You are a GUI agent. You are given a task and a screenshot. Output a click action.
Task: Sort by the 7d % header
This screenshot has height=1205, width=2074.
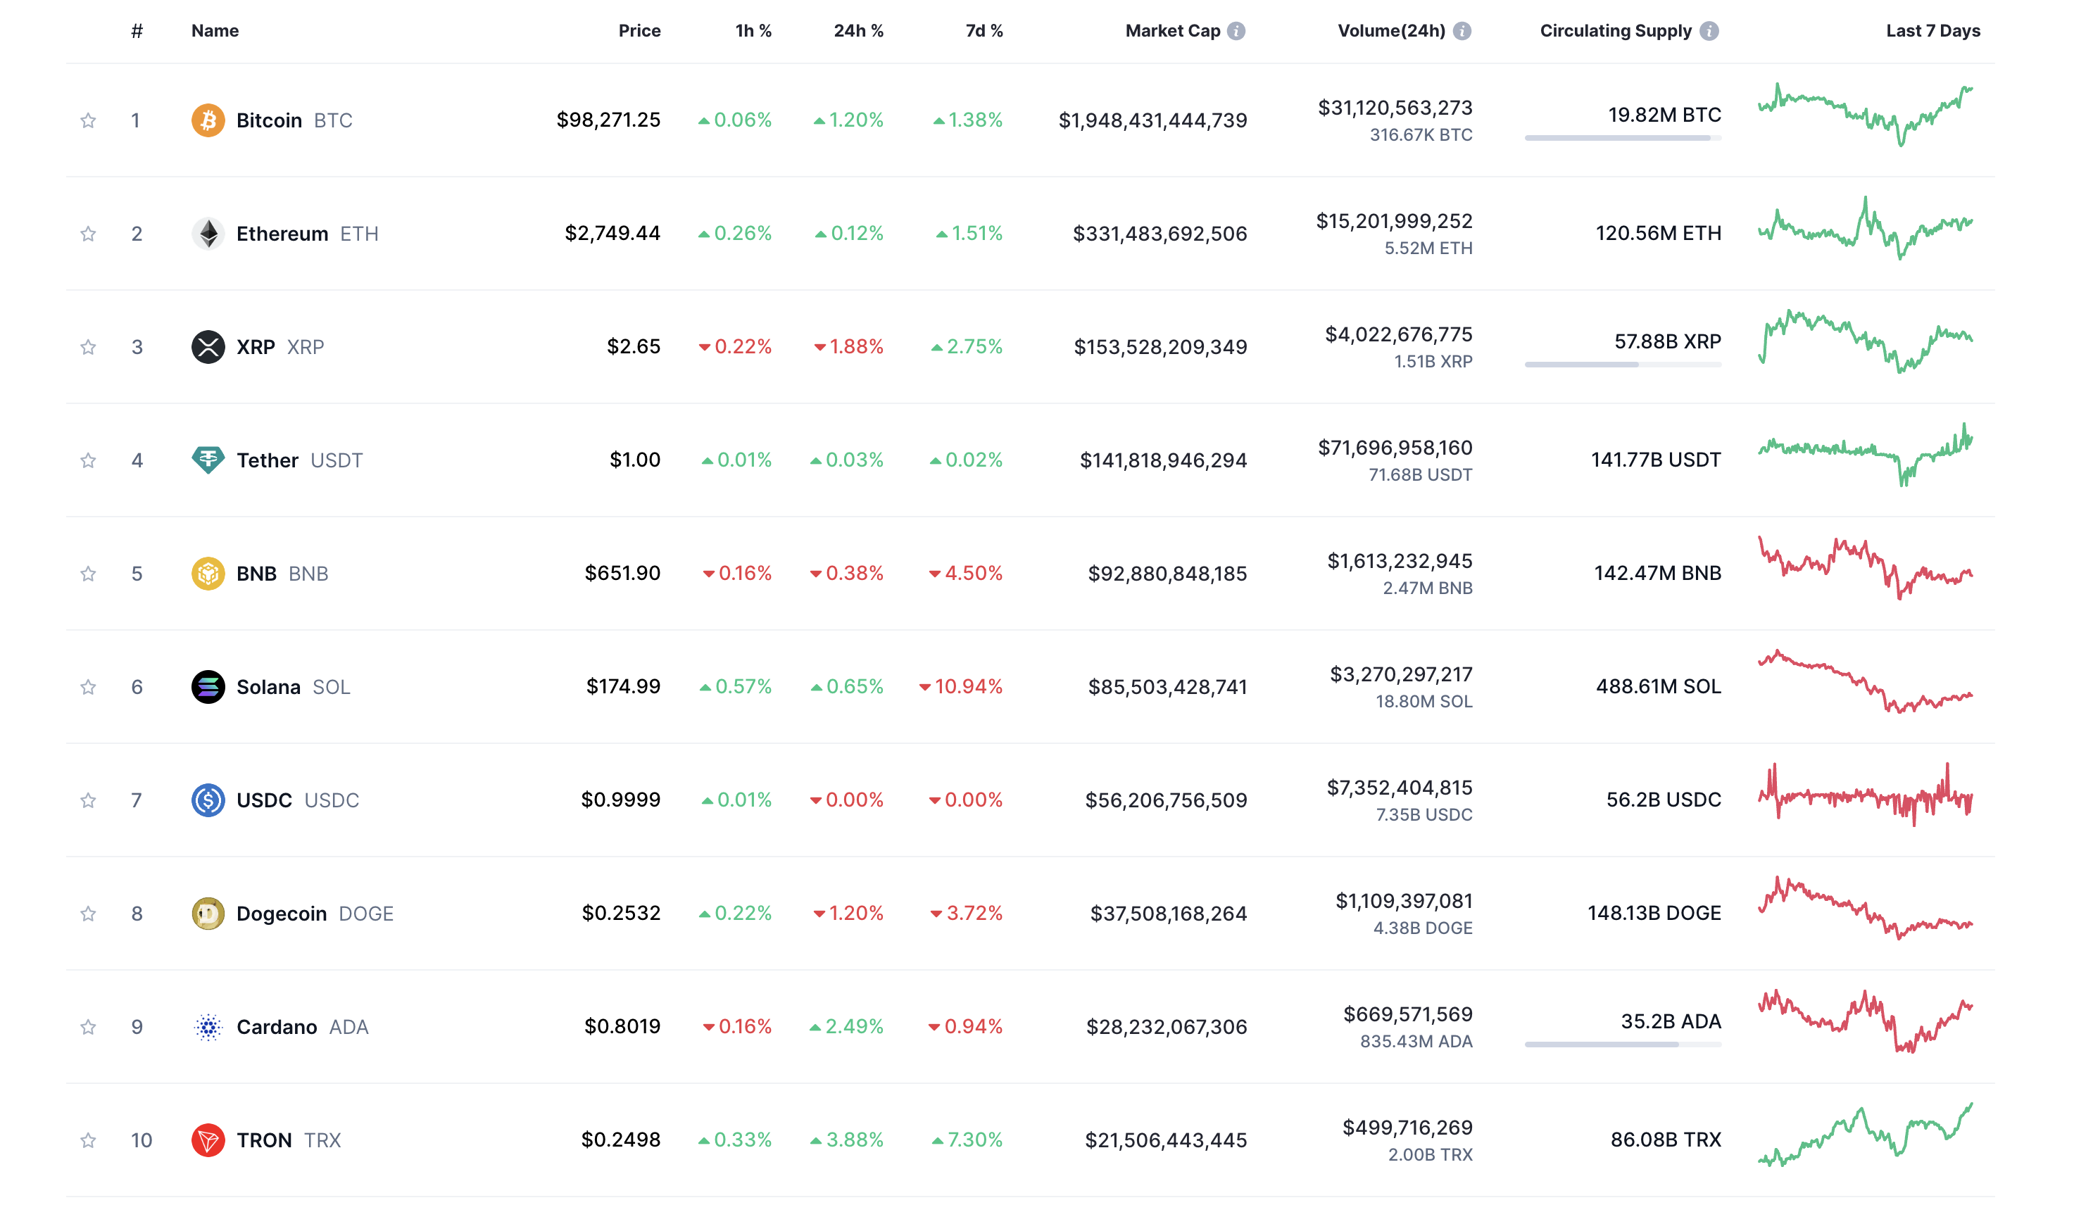983,31
